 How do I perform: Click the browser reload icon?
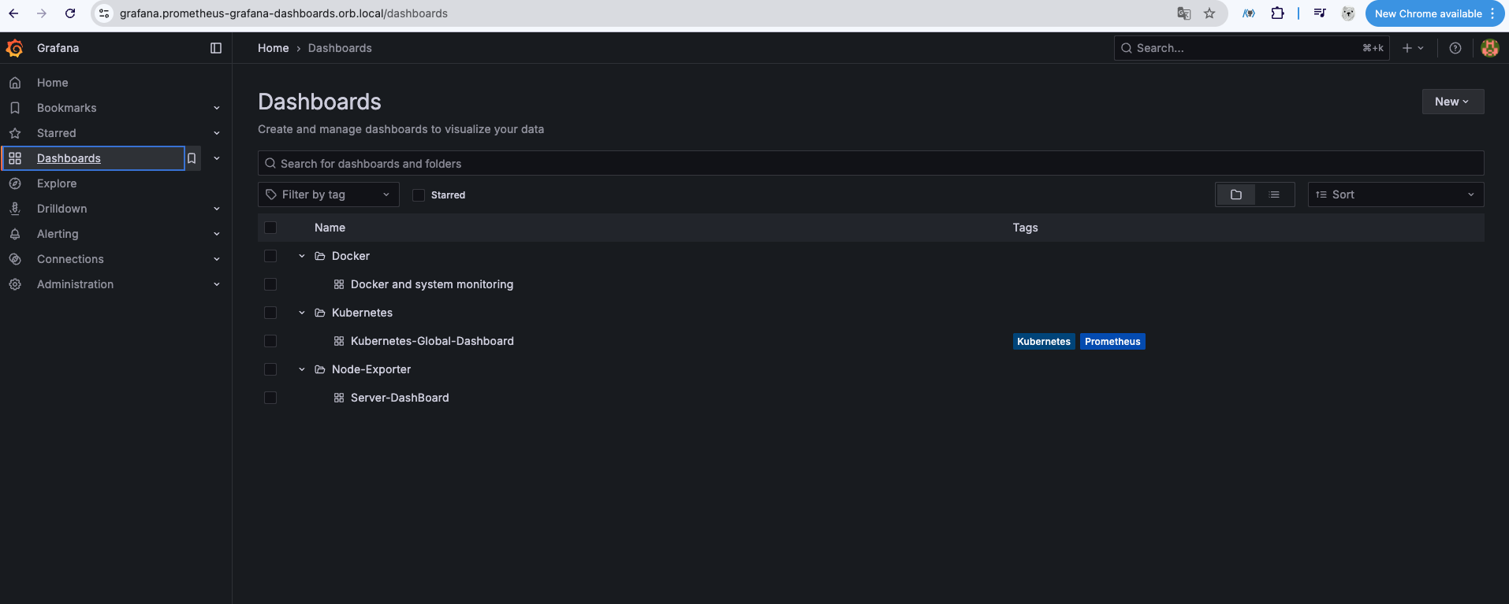point(70,13)
